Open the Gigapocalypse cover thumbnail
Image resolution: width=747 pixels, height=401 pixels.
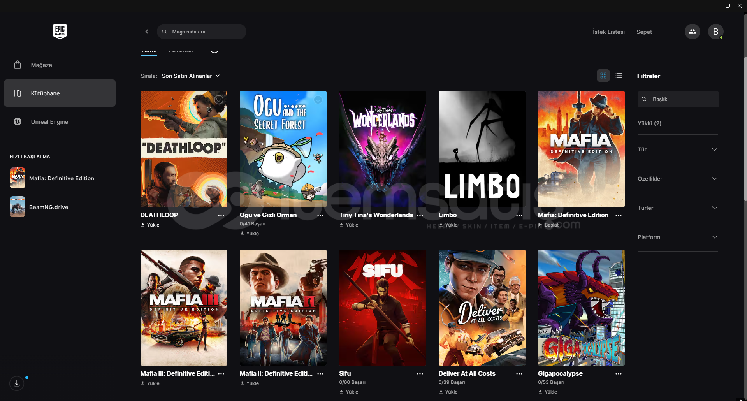tap(581, 308)
